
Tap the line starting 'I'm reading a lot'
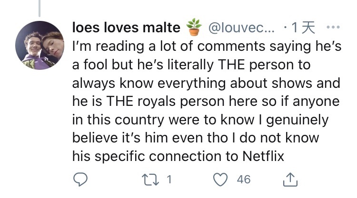(x=207, y=46)
